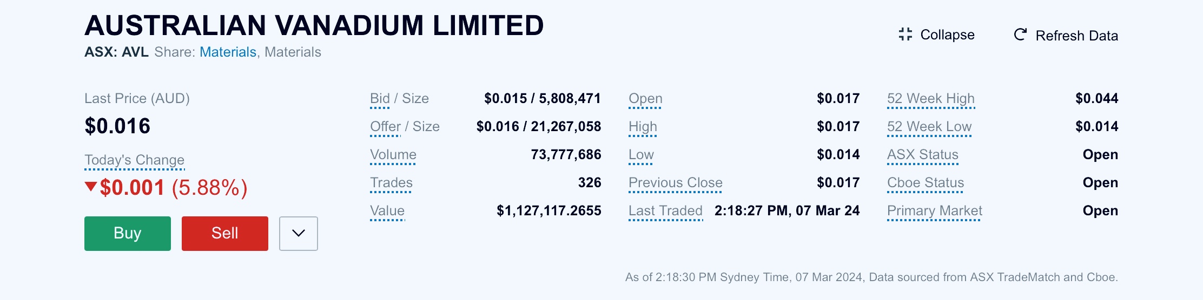1203x300 pixels.
Task: Click the red Sell button
Action: [x=225, y=234]
